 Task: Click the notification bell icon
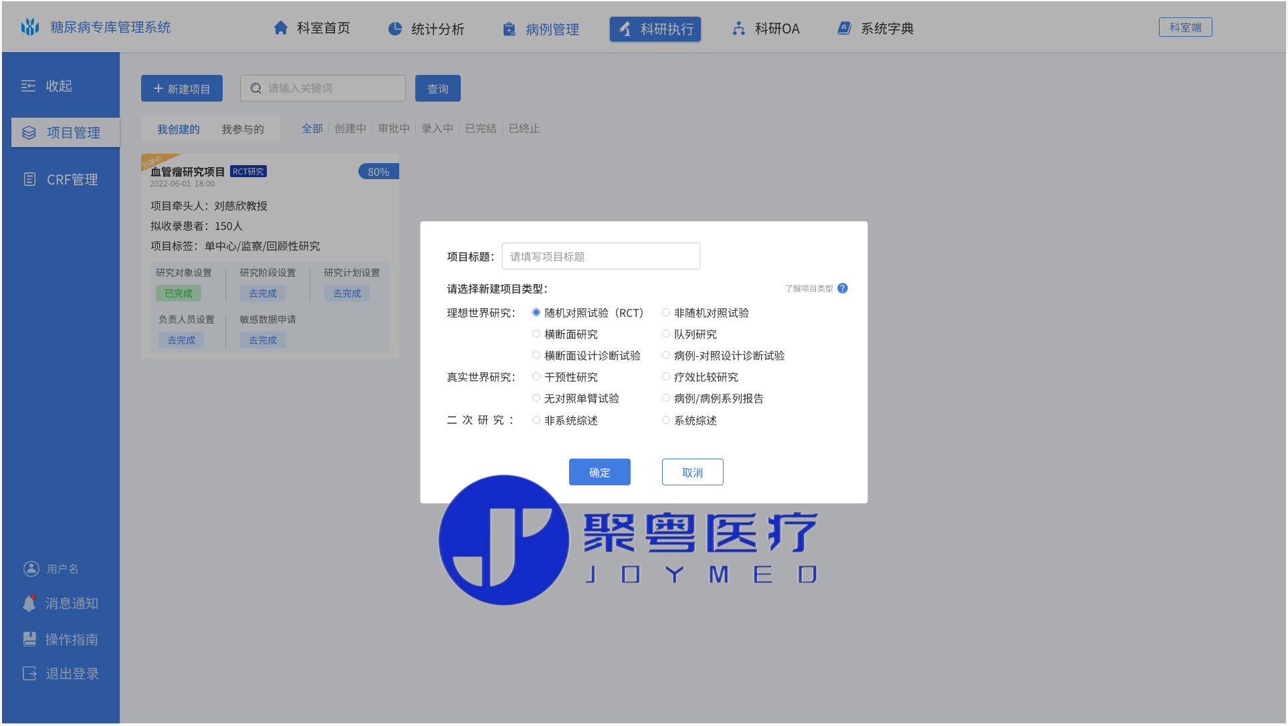(29, 604)
